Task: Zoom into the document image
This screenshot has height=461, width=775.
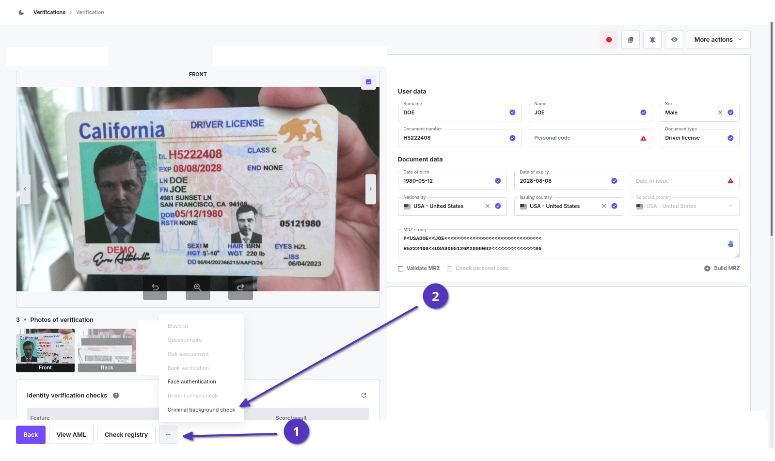Action: [198, 287]
